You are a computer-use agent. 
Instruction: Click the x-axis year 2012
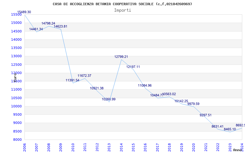(x=97, y=147)
